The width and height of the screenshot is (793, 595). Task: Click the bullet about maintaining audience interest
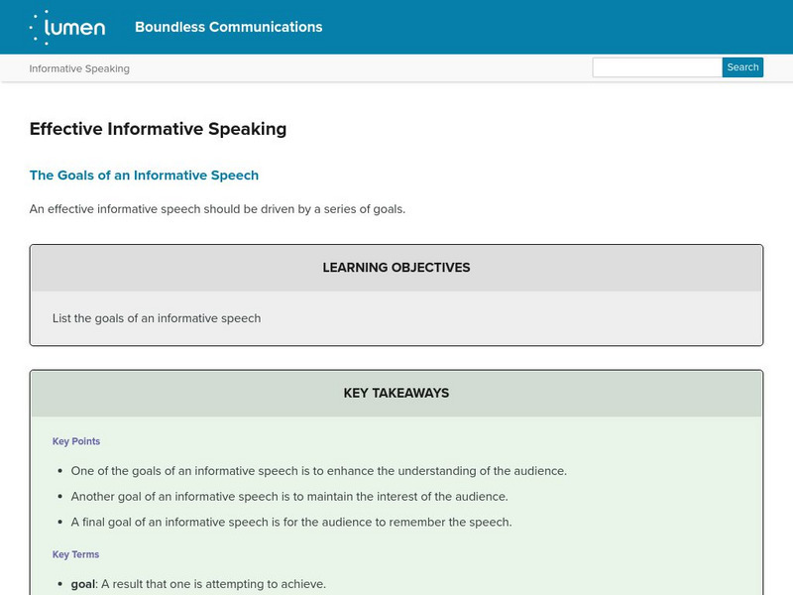(x=289, y=497)
